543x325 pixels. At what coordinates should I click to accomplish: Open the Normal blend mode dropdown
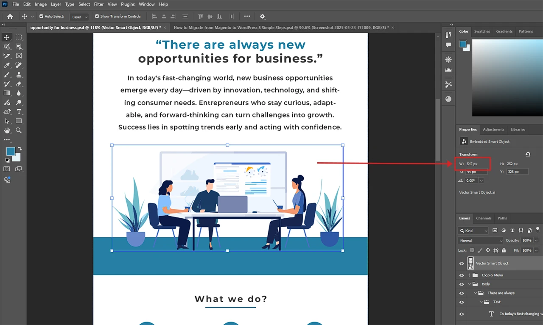tap(480, 241)
